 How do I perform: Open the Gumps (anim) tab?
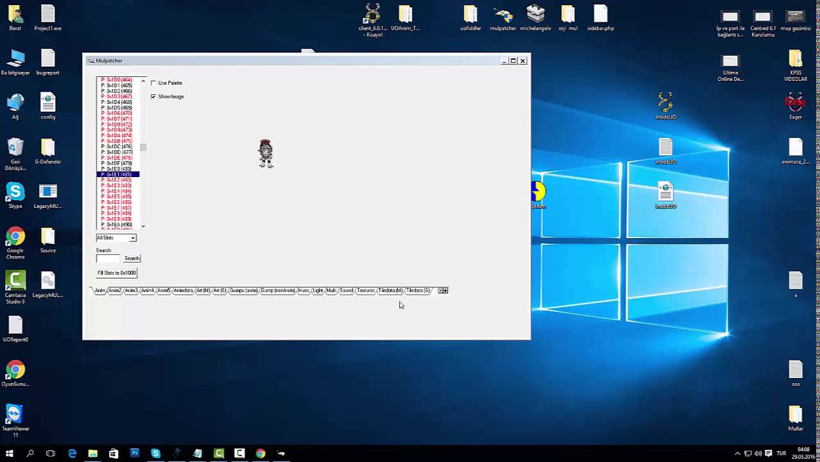tap(244, 291)
